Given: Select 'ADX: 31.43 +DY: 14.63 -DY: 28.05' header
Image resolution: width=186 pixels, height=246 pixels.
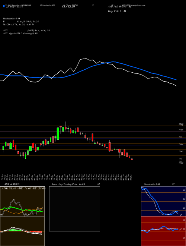Looking at the screenshot, I should pyautogui.click(x=23, y=188).
